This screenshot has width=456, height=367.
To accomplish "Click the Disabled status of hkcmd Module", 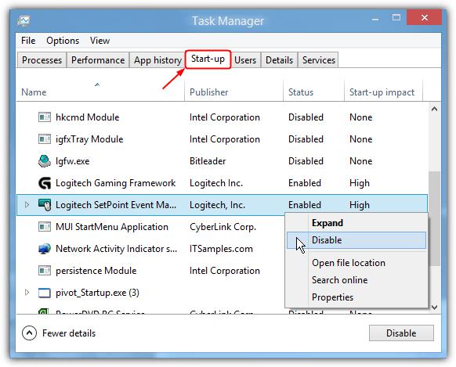I will (306, 117).
